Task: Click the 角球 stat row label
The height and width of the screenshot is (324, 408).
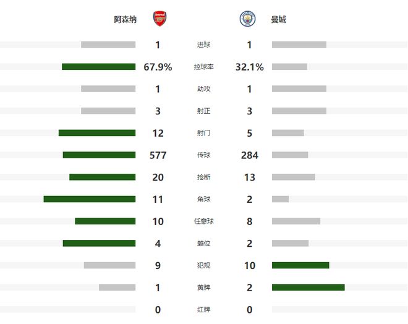Action: pos(203,199)
